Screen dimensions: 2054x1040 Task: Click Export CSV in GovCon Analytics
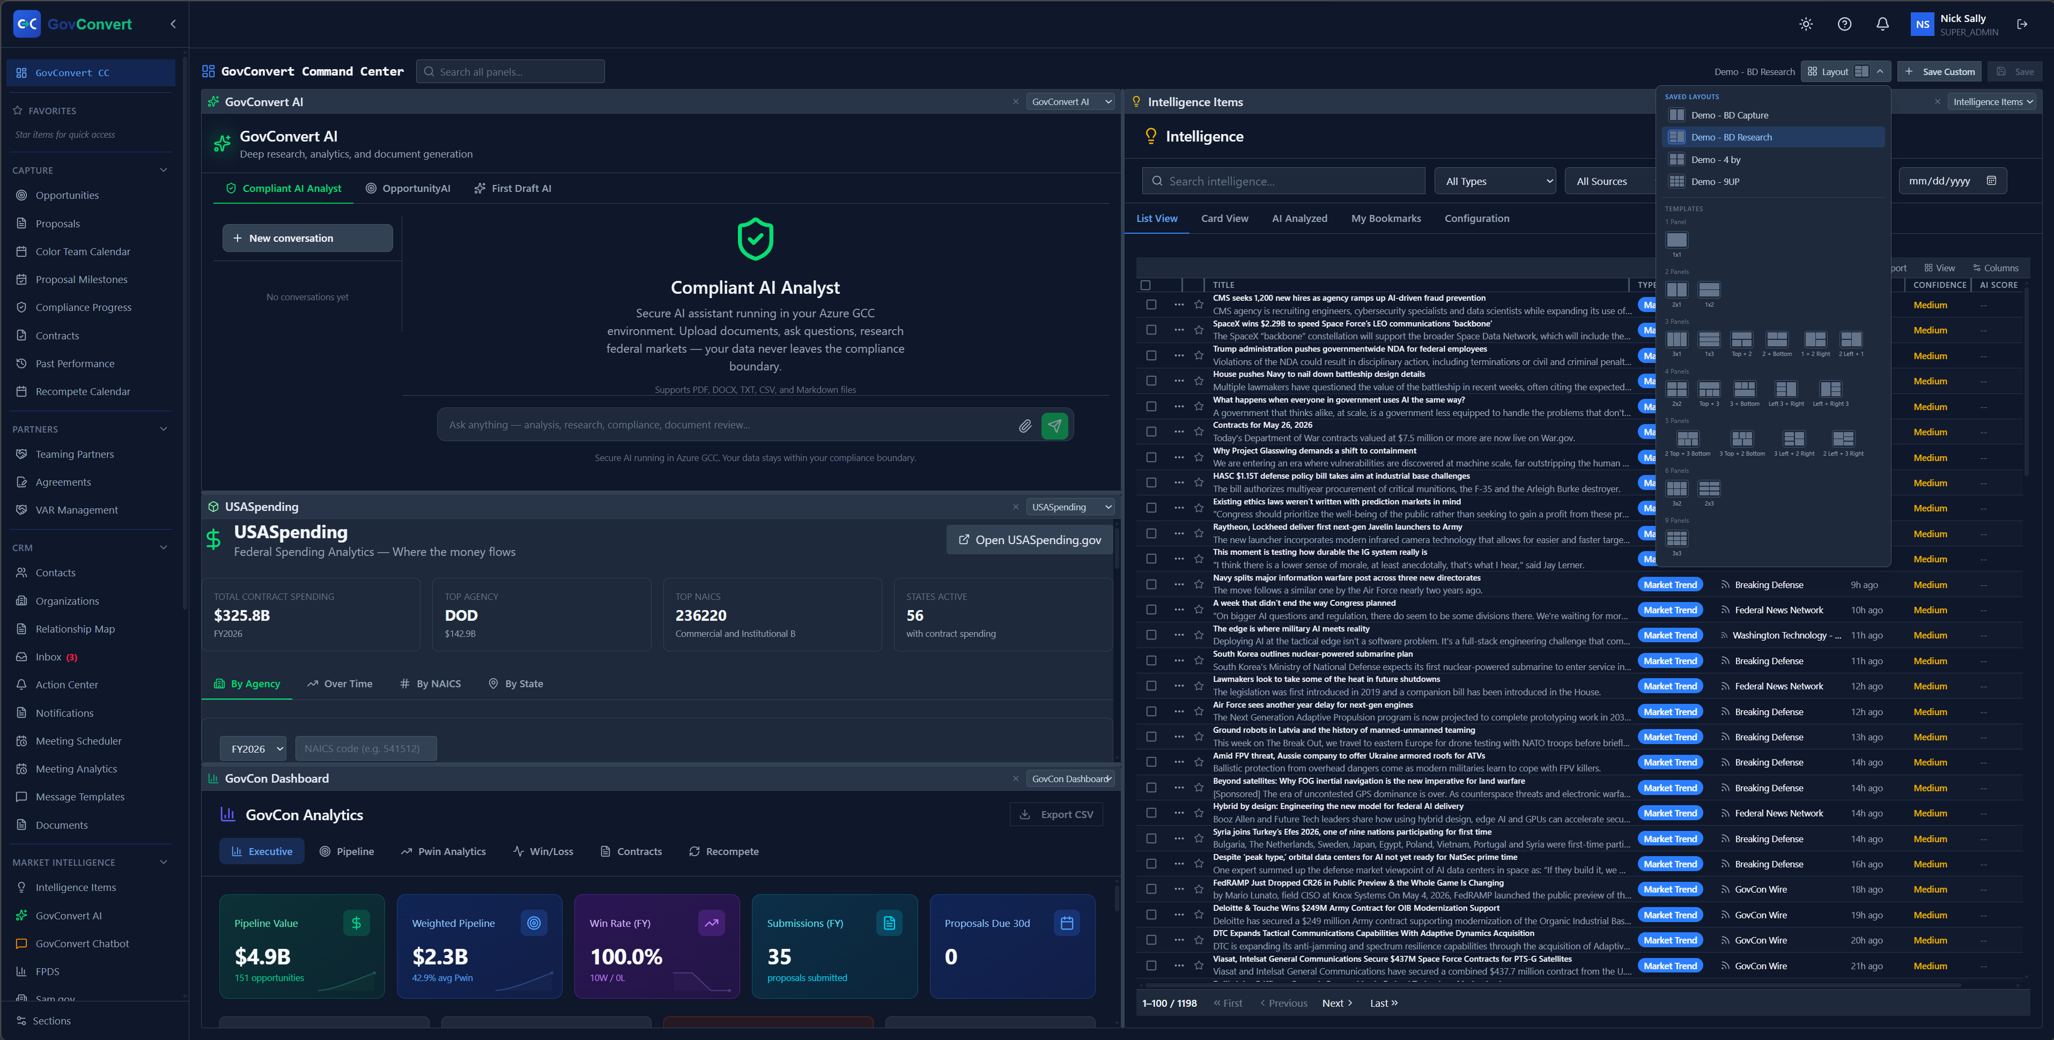click(1056, 814)
